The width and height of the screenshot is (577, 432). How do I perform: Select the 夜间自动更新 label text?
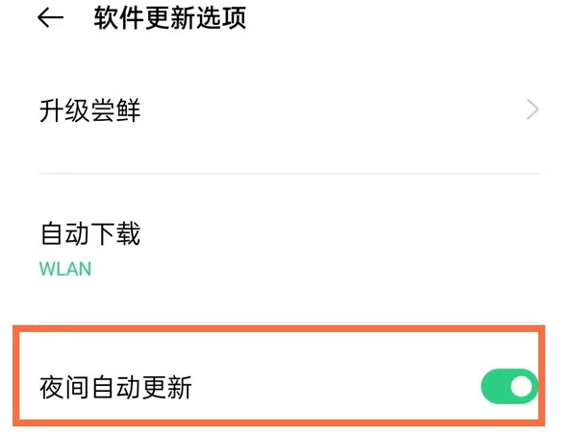pos(115,388)
